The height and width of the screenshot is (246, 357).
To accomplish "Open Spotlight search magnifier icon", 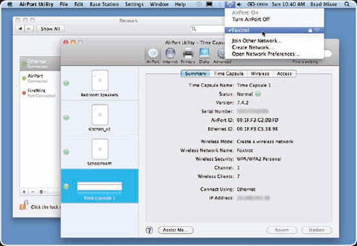I will point(347,4).
